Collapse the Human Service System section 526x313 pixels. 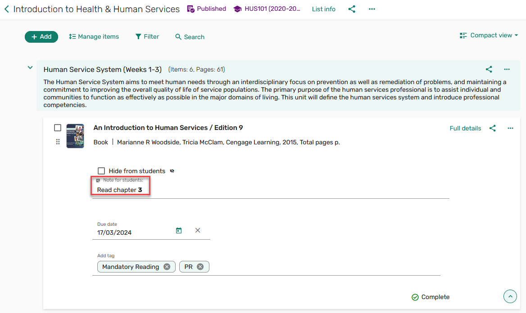[x=30, y=68]
